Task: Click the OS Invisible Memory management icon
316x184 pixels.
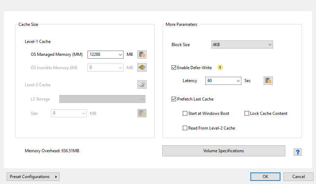Action: coord(142,68)
